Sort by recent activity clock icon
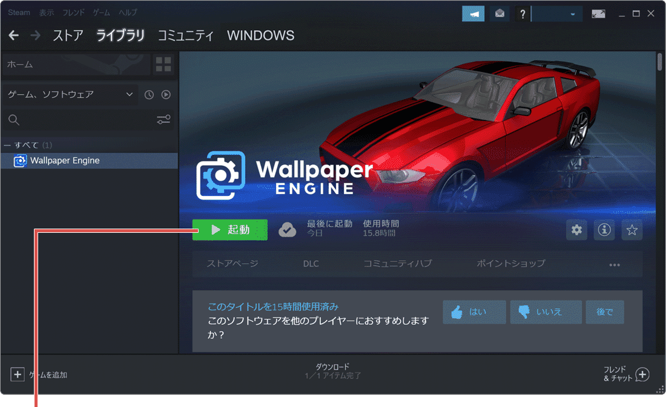Viewport: 666px width, 407px height. pyautogui.click(x=149, y=94)
